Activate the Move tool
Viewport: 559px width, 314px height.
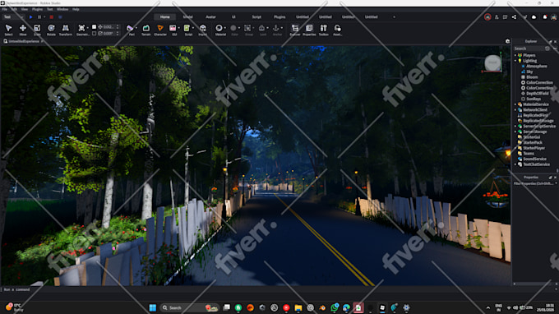pyautogui.click(x=23, y=30)
